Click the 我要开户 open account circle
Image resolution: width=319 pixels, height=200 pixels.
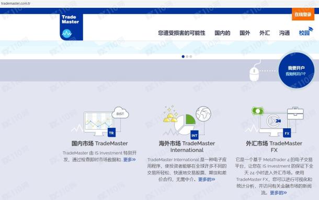(x=296, y=70)
